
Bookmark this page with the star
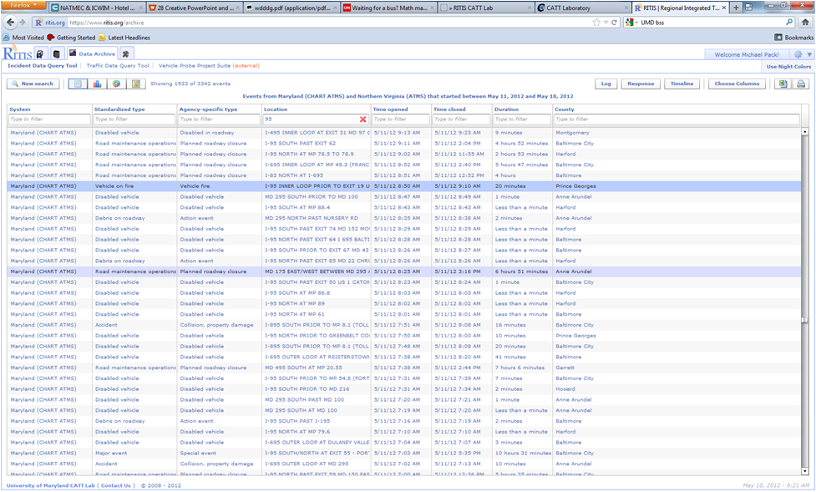click(596, 23)
